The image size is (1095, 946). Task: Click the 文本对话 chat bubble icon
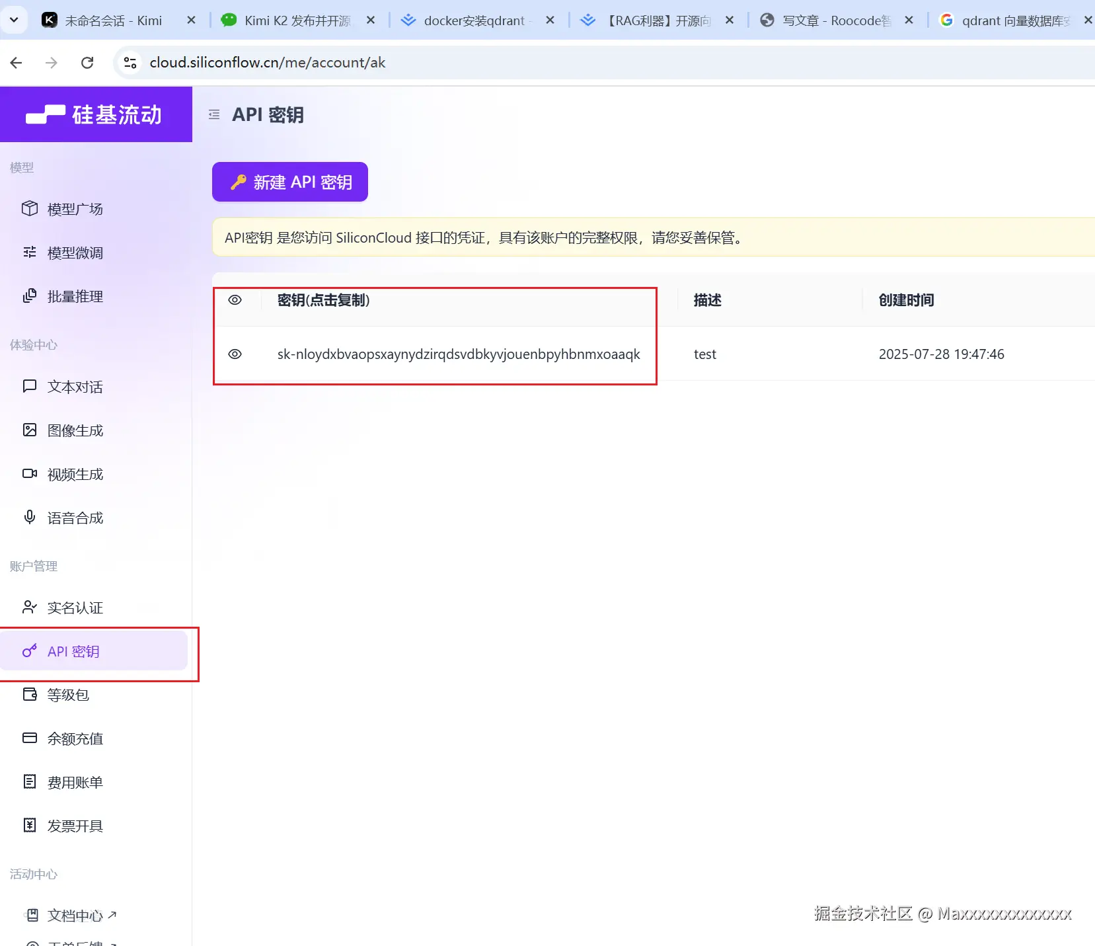(30, 386)
